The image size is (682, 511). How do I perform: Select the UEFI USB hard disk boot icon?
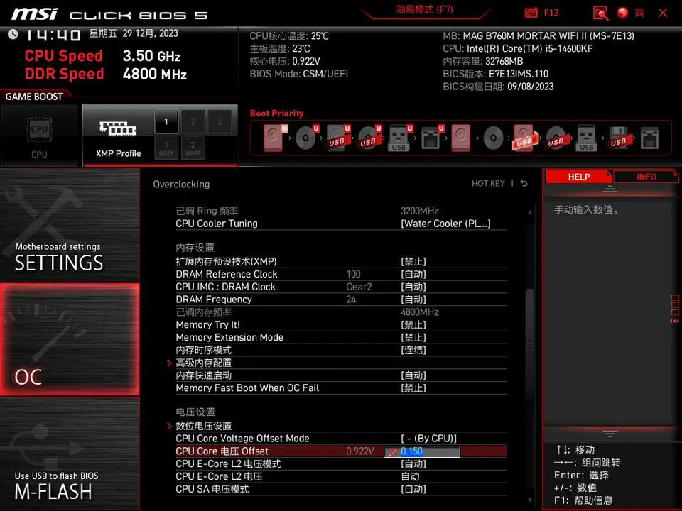tap(338, 138)
